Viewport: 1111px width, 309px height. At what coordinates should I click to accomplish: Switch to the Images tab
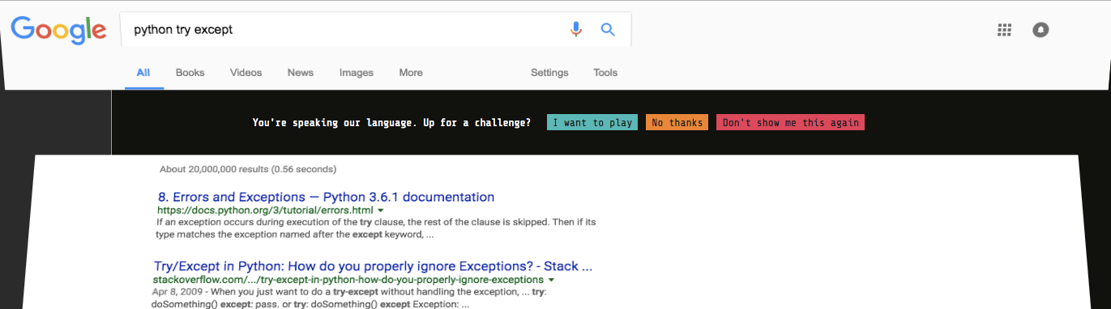[x=357, y=73]
